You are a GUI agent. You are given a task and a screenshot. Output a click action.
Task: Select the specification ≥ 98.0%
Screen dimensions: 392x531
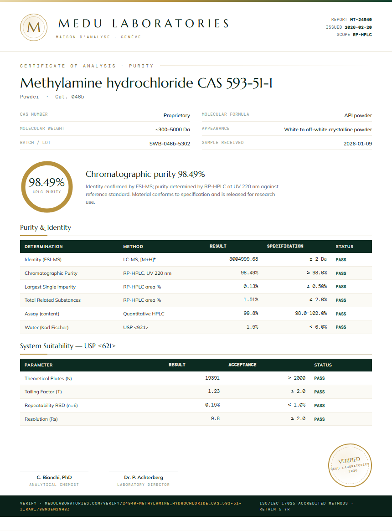(317, 273)
